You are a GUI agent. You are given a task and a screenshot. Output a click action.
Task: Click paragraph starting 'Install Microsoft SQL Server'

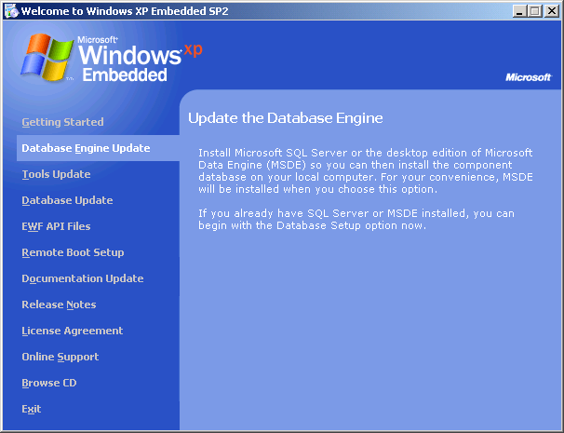(366, 171)
